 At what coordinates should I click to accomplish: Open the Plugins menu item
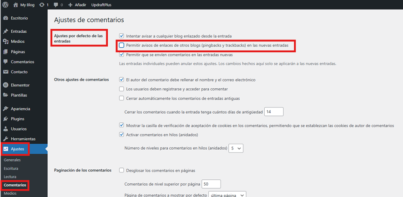17,119
